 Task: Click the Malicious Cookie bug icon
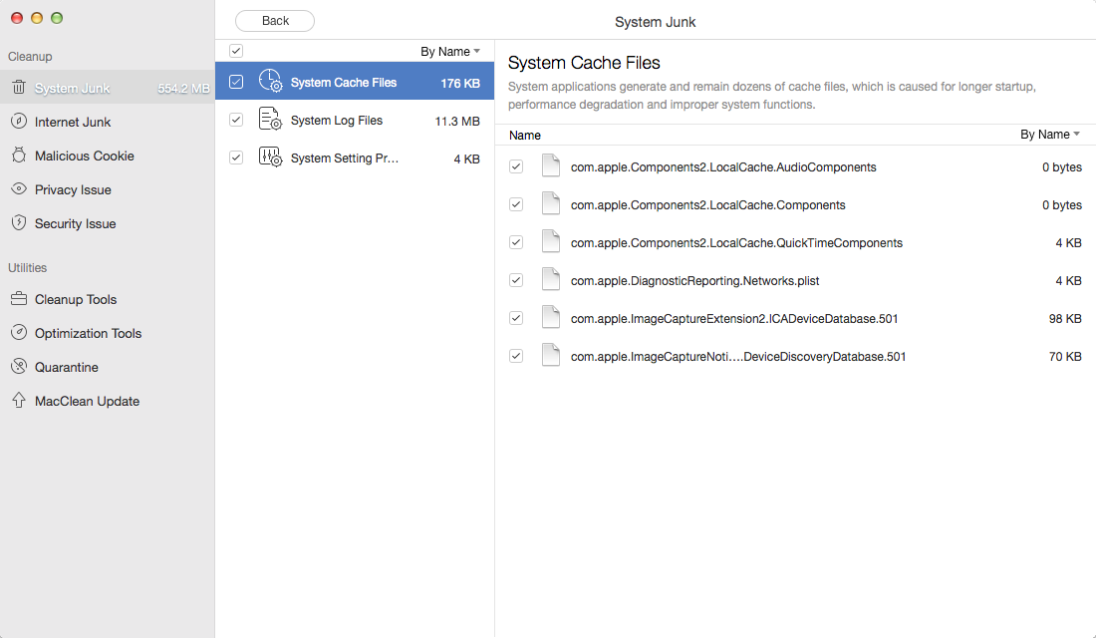point(18,156)
